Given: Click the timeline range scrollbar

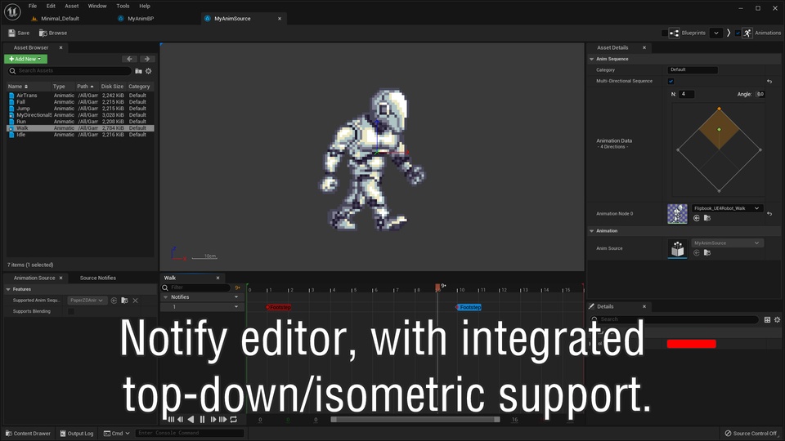Looking at the screenshot, I should pos(415,420).
